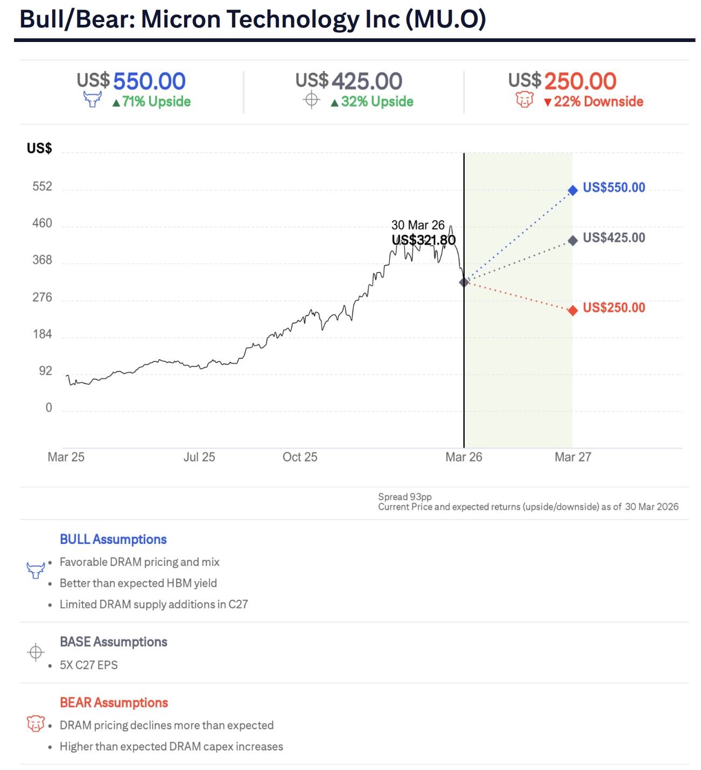Click the bear icon next to BEAR Assumptions
701x770 pixels.
(36, 723)
